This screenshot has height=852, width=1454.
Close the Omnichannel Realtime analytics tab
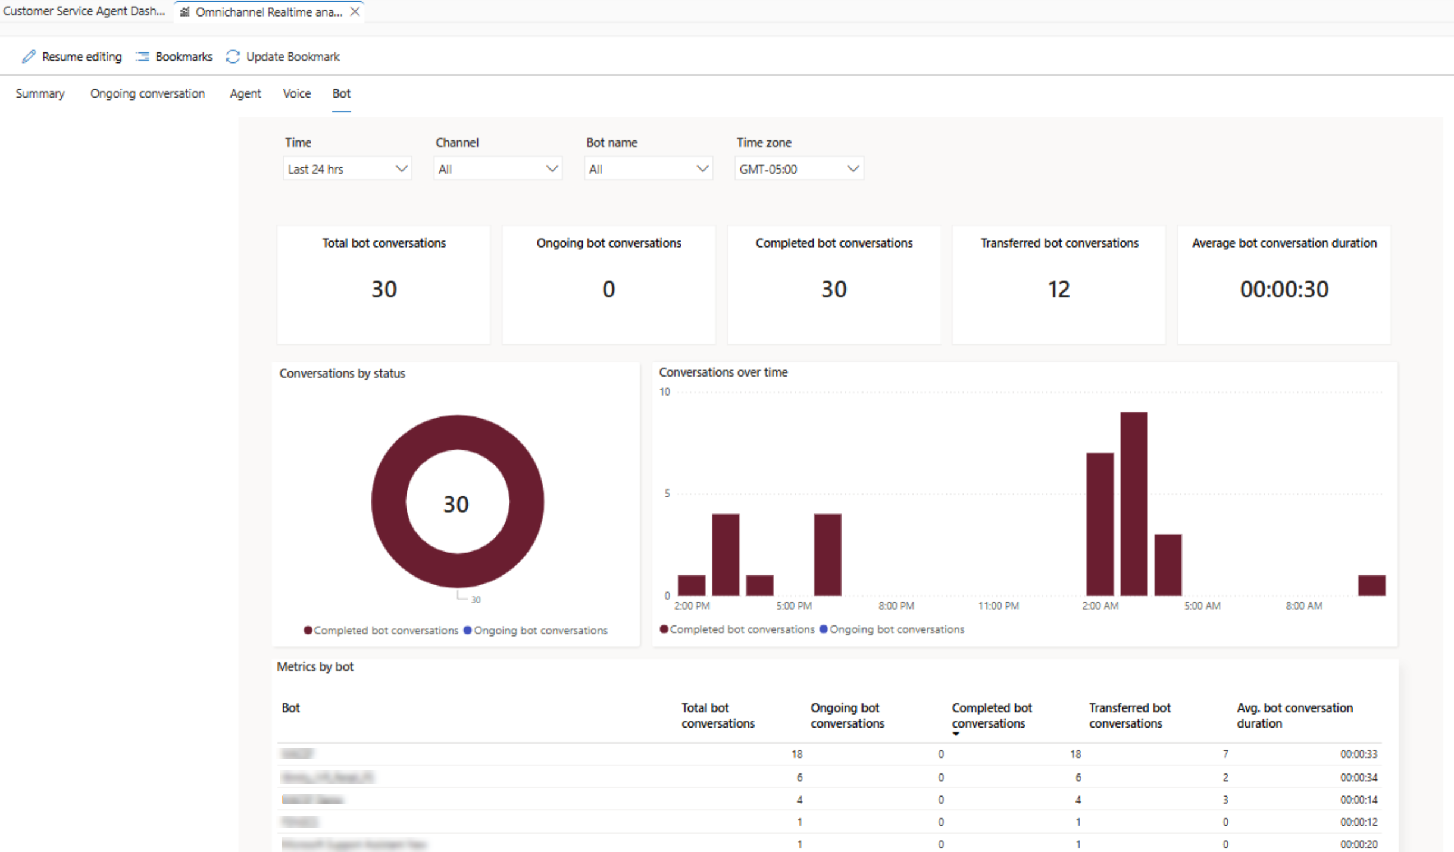355,11
